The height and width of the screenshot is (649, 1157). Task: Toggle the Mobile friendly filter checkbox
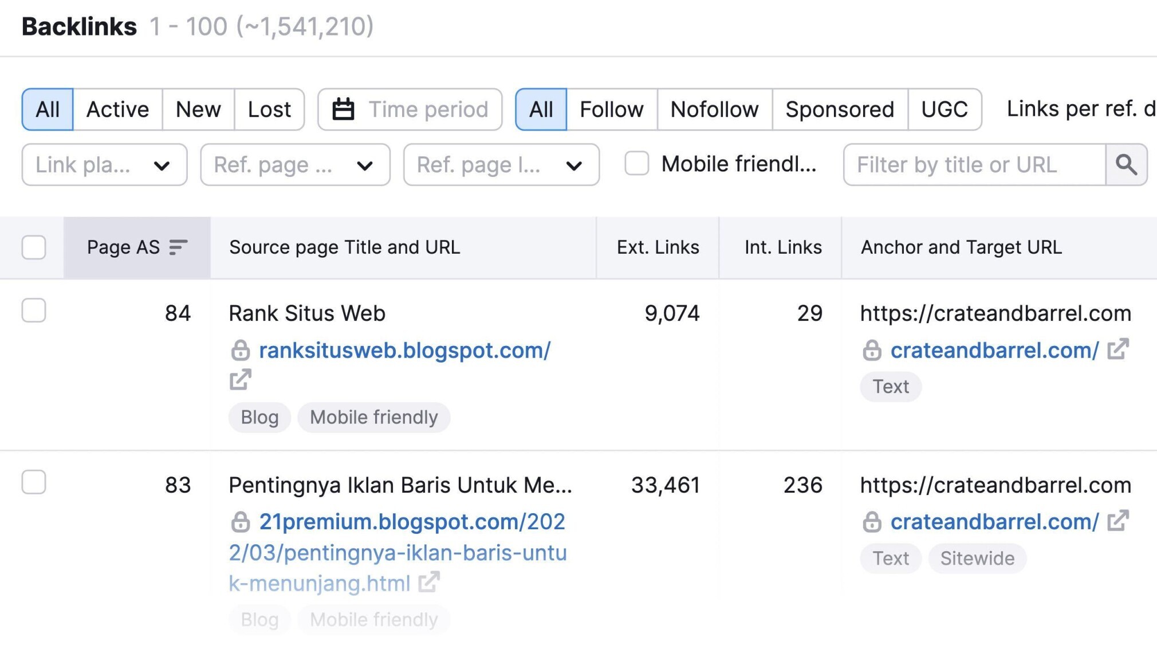pos(636,164)
